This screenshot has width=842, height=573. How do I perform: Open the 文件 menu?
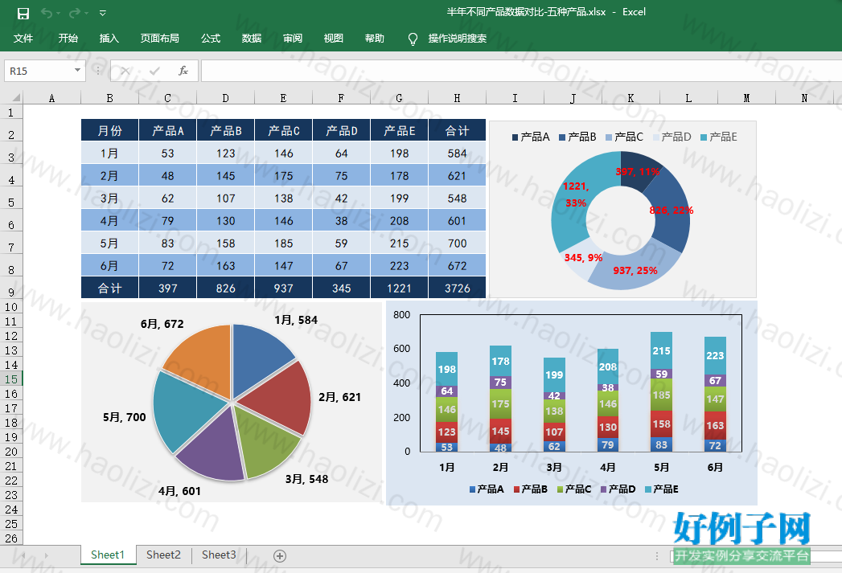click(x=23, y=38)
